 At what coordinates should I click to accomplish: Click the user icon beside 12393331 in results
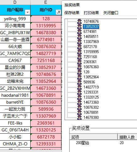pos(79,92)
